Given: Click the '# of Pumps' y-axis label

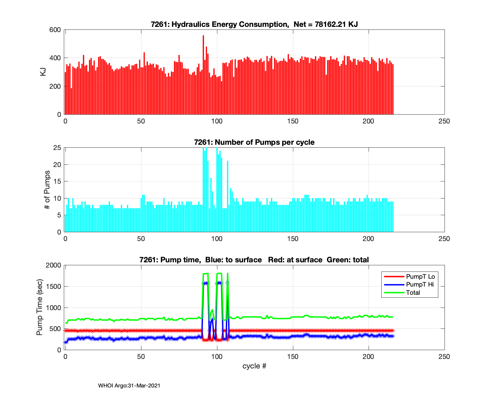Looking at the screenshot, I should tap(47, 190).
